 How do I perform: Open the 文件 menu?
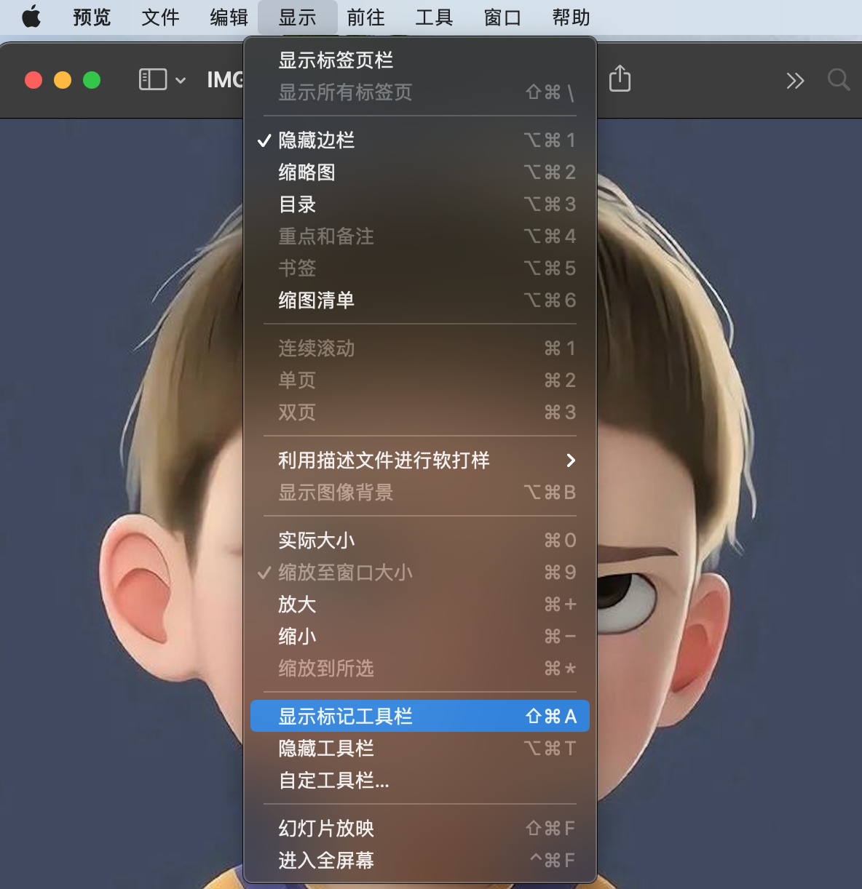point(160,17)
